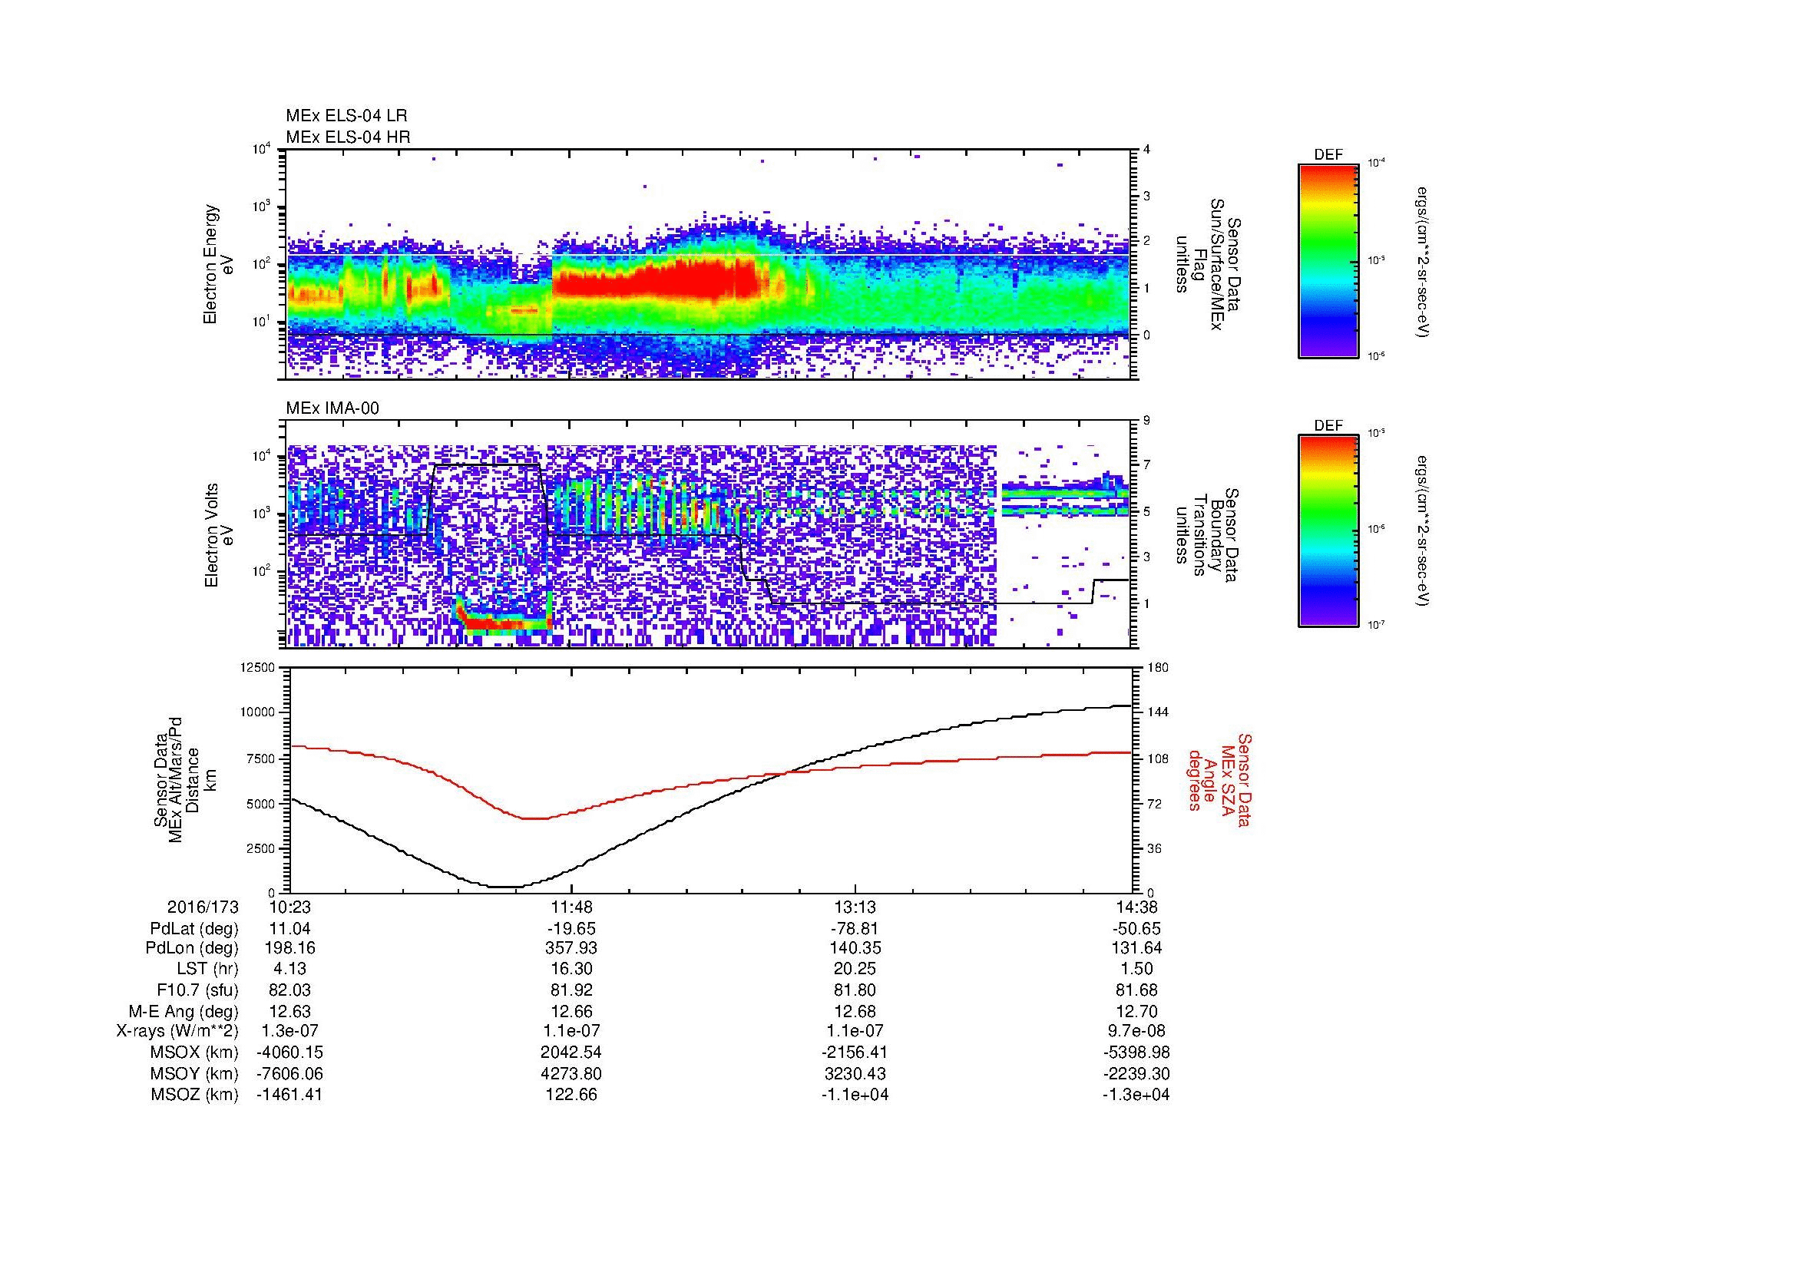Click the 'MEx IMA-00' panel title
The image size is (1796, 1269).
pyautogui.click(x=332, y=408)
